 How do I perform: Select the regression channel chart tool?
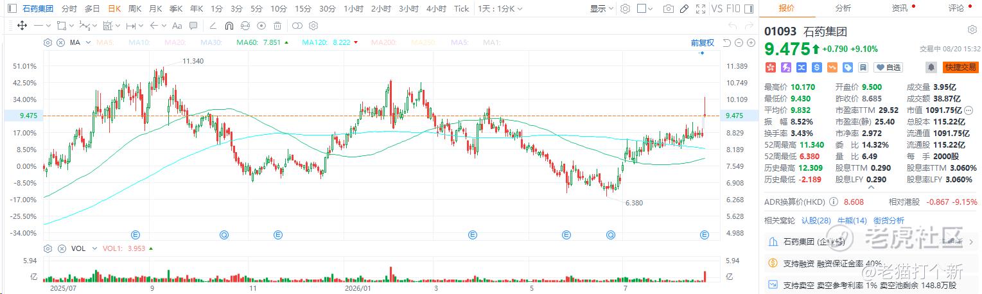108,26
